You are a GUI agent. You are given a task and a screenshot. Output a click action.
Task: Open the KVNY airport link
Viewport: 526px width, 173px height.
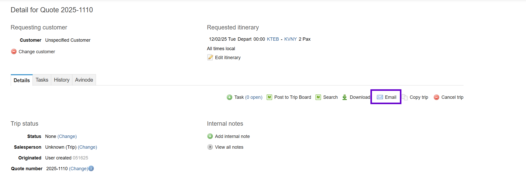pyautogui.click(x=290, y=39)
